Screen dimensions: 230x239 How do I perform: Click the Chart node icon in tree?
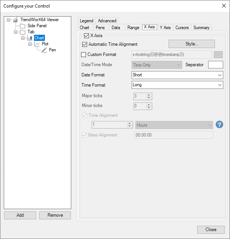(30, 38)
